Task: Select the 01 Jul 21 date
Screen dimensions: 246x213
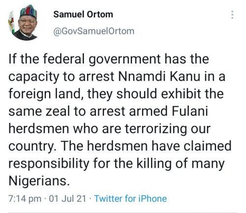Action: 67,199
